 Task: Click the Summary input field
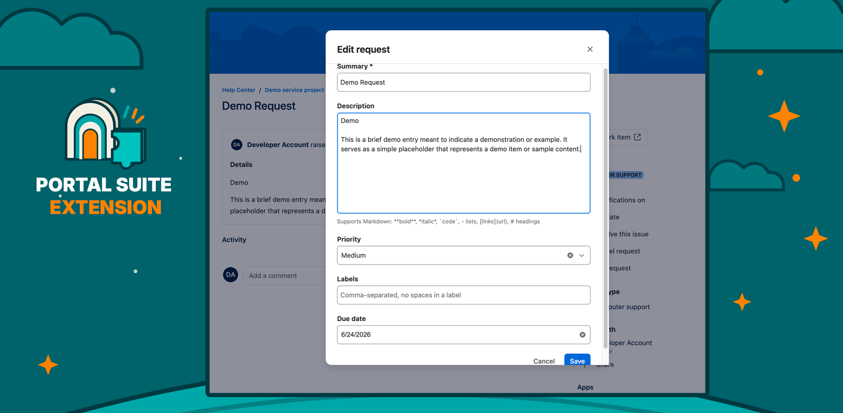click(463, 82)
